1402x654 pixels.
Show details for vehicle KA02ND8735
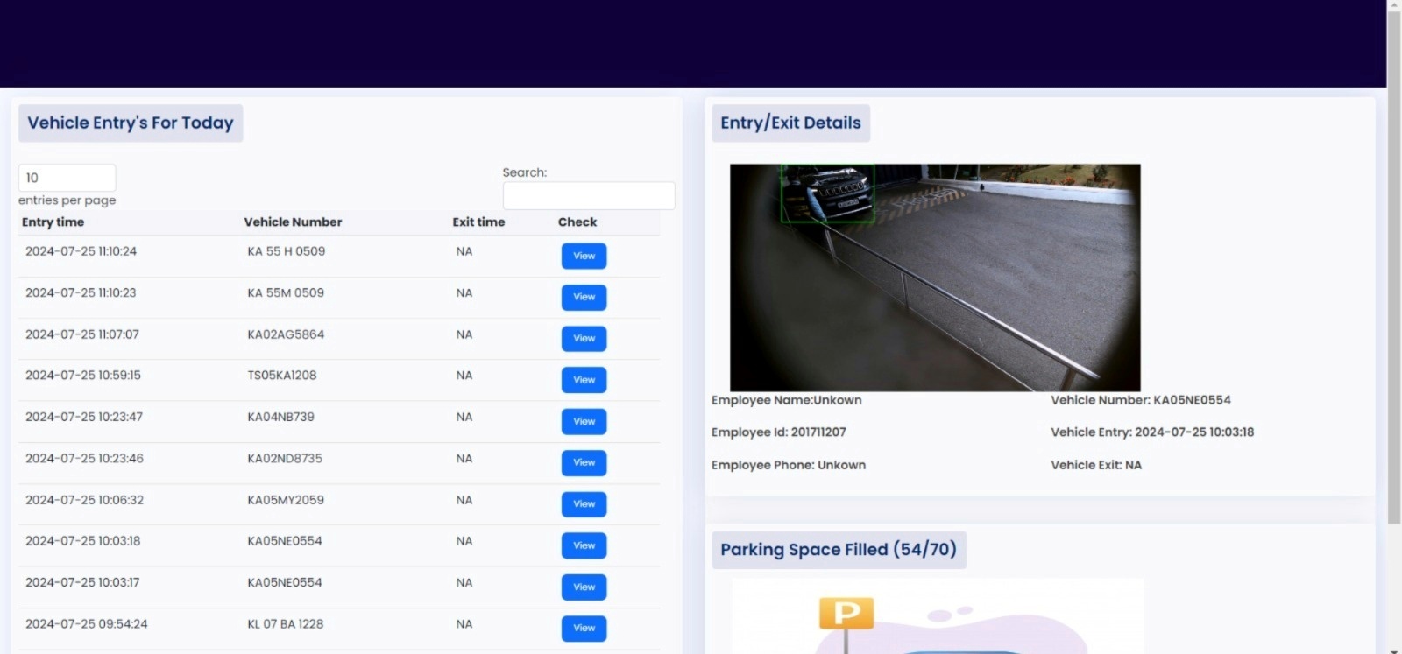coord(584,462)
